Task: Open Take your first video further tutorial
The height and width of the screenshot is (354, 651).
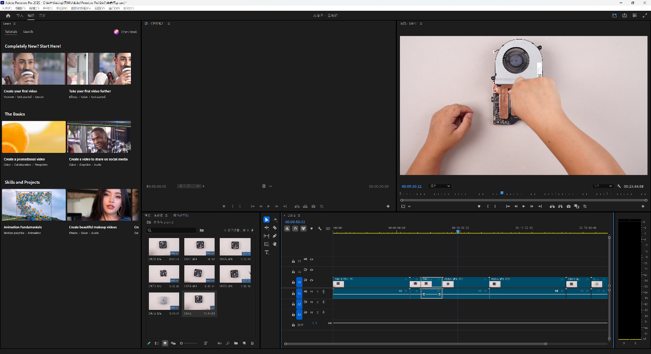Action: (x=99, y=69)
